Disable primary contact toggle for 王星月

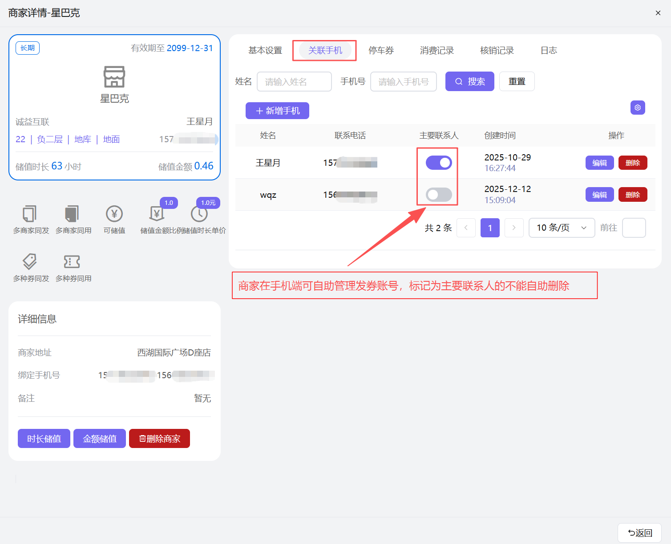[439, 163]
